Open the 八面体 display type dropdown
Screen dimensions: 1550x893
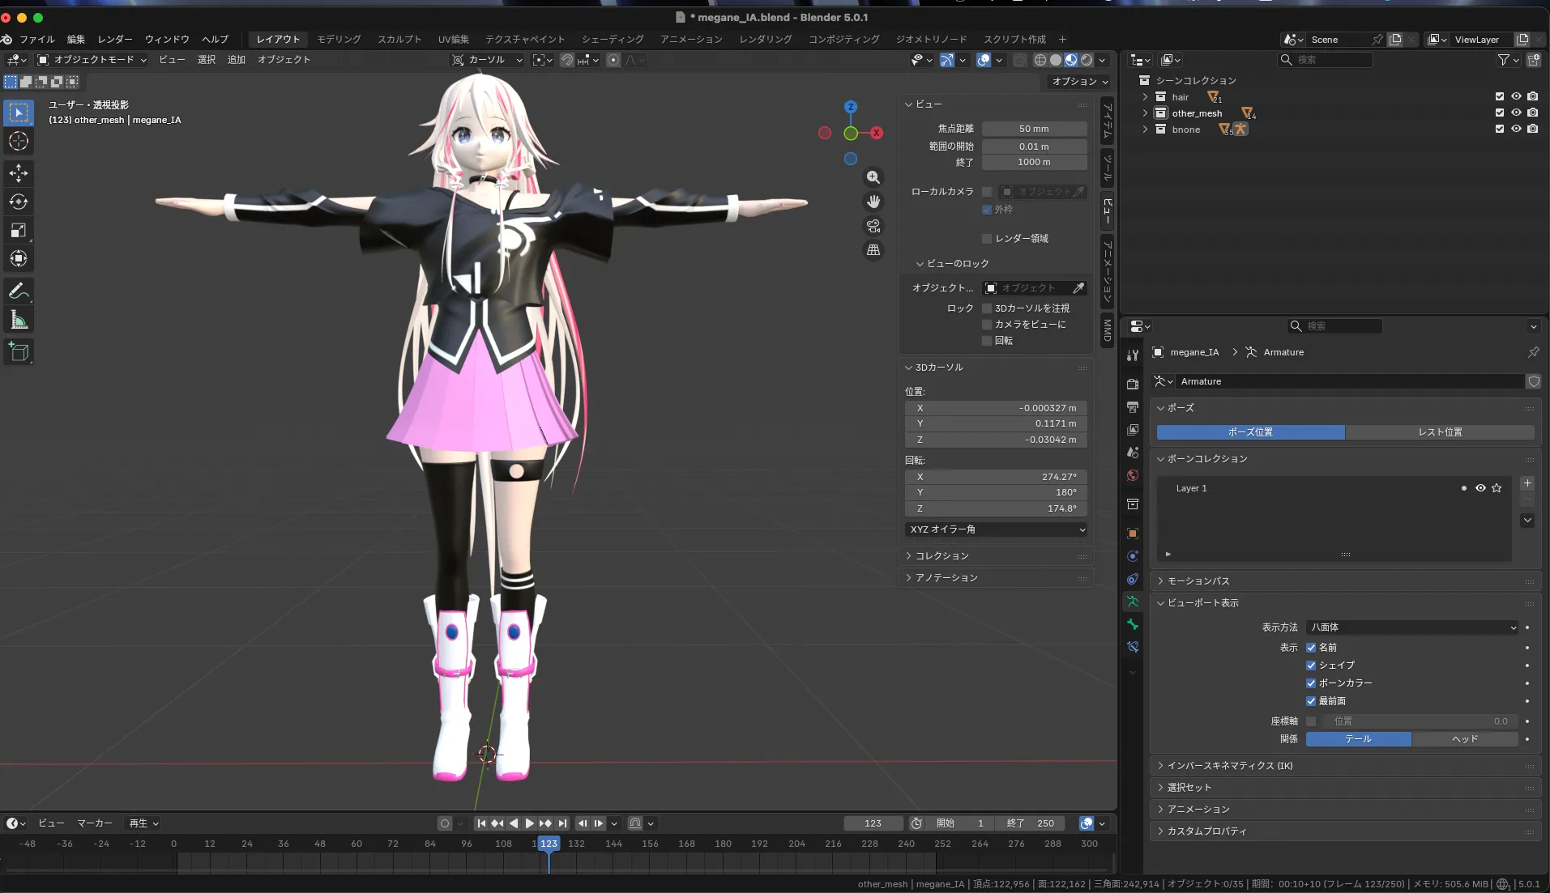click(x=1412, y=627)
